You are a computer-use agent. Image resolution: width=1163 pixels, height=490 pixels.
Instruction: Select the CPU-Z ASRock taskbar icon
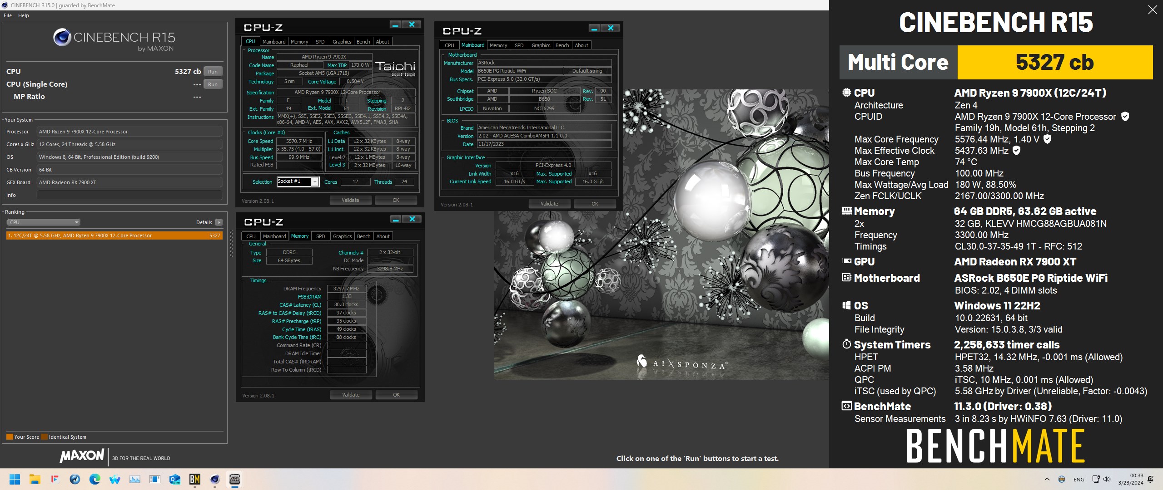[235, 479]
